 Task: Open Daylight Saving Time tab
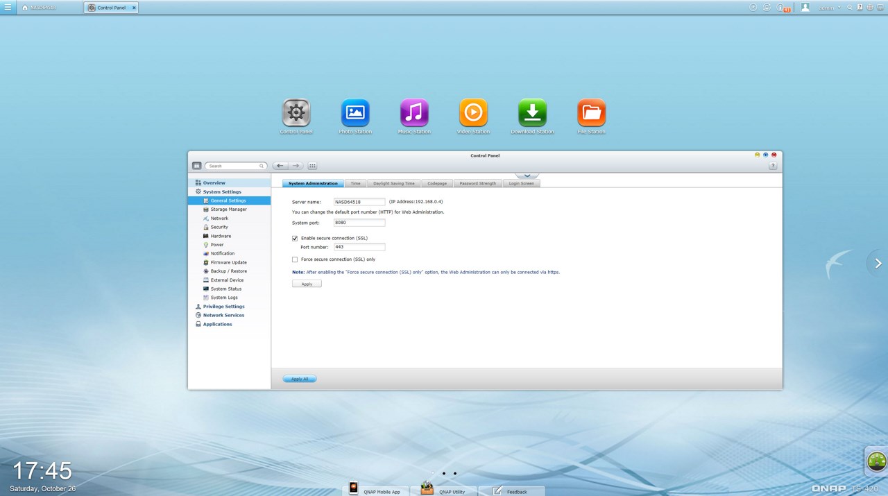pyautogui.click(x=393, y=183)
